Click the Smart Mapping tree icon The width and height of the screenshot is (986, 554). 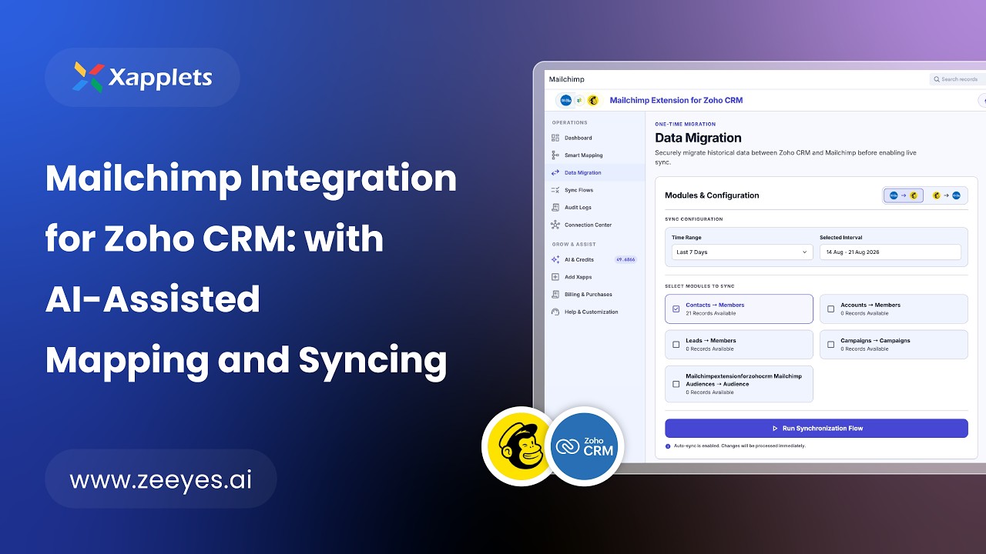[555, 155]
